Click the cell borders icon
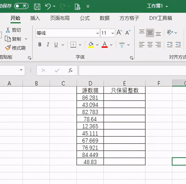 click(73, 45)
